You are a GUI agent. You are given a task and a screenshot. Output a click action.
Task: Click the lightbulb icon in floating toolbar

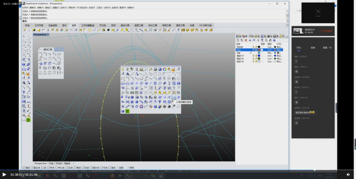(123, 69)
